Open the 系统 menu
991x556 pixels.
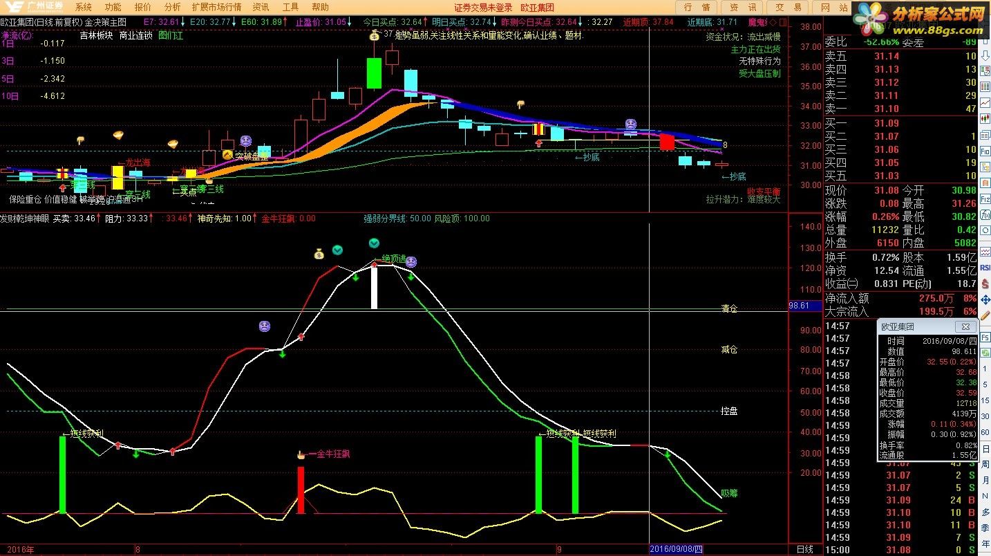(x=84, y=7)
